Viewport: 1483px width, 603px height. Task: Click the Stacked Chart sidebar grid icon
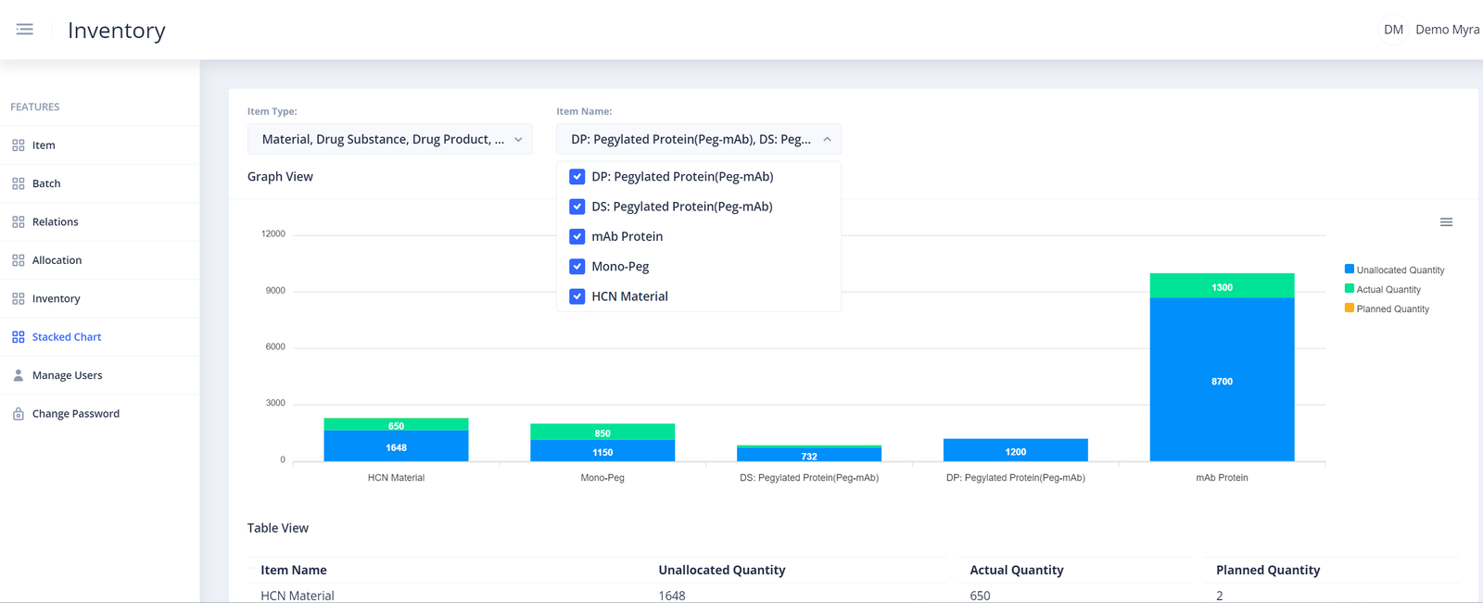tap(19, 337)
